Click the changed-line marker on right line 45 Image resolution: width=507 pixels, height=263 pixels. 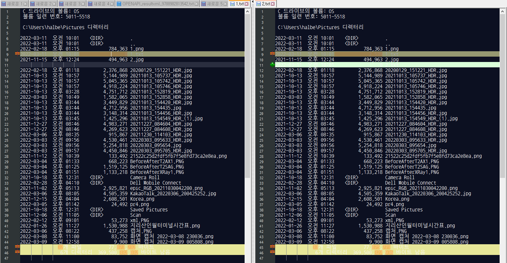coord(272,247)
